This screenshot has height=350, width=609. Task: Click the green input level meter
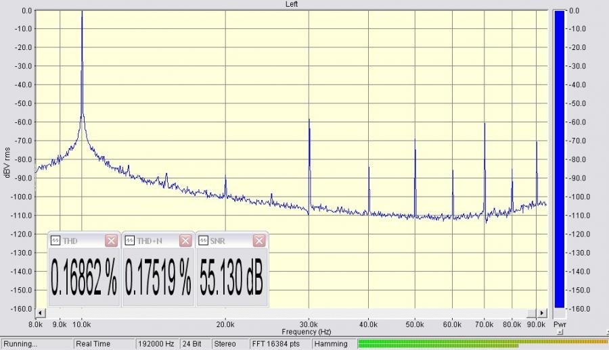(482, 344)
